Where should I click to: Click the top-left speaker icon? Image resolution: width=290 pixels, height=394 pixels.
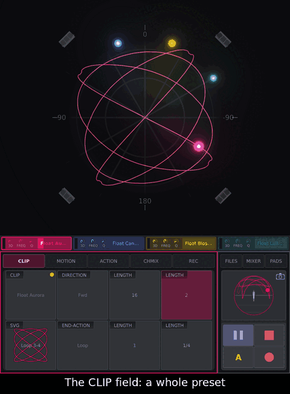(67, 39)
